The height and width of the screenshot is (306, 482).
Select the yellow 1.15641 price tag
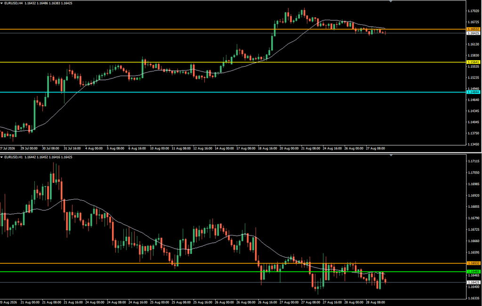tap(473, 63)
